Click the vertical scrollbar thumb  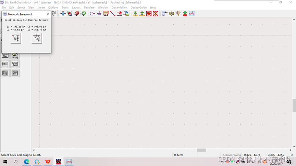coord(294,105)
